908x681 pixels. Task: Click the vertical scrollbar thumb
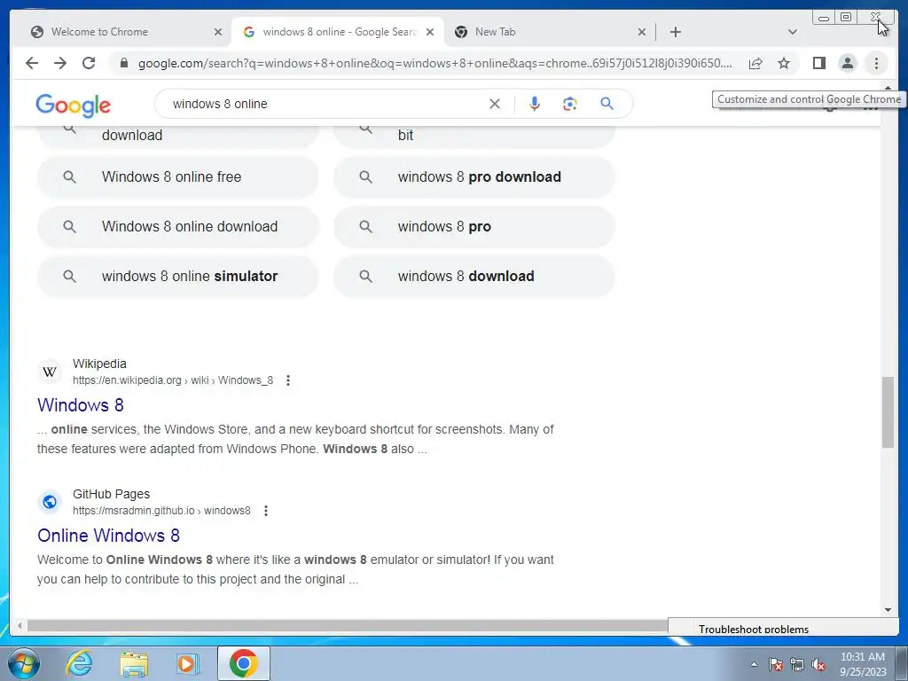[x=888, y=411]
